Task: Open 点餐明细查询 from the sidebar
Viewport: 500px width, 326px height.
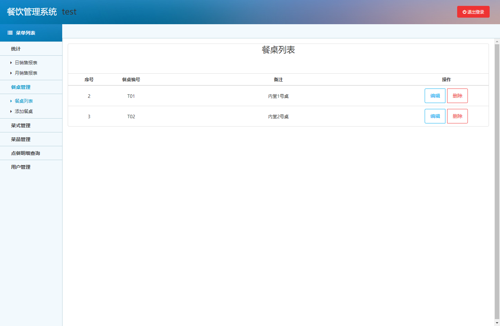Action: pos(26,153)
